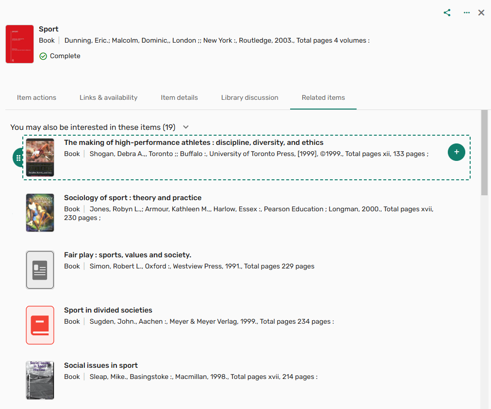This screenshot has width=491, height=409.
Task: Select the Item details tab
Action: point(179,97)
